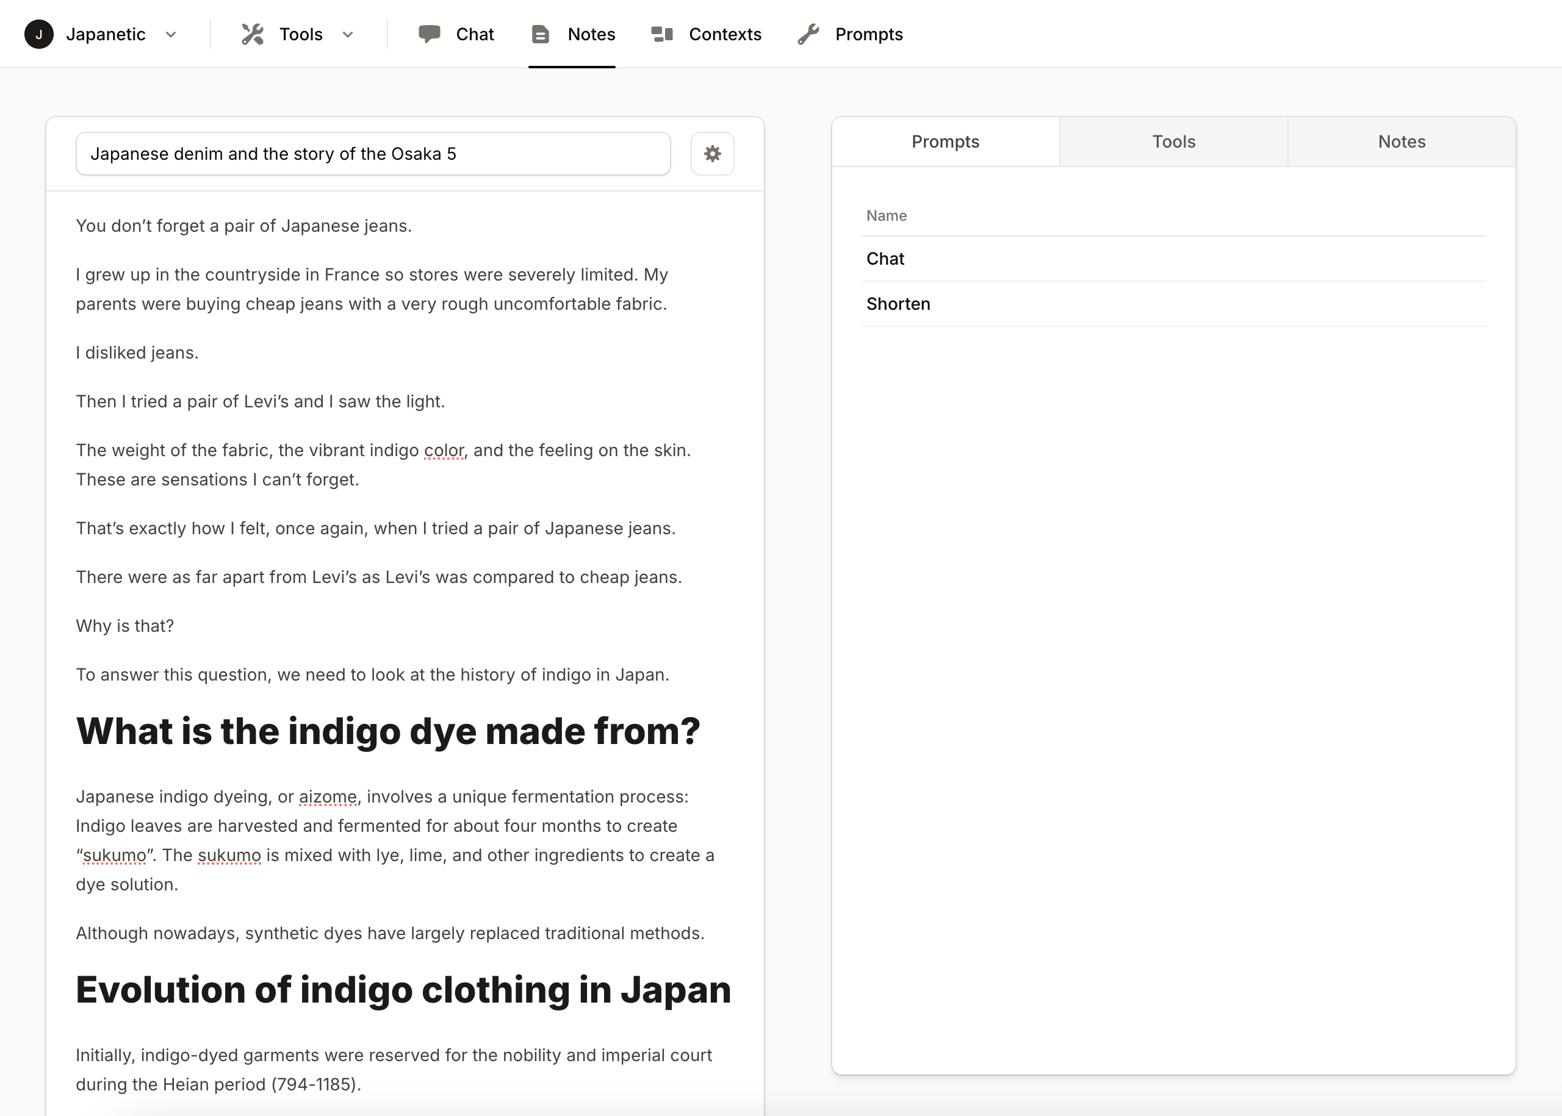Click the Tools tab in right panel
Viewport: 1562px width, 1116px height.
pos(1173,141)
